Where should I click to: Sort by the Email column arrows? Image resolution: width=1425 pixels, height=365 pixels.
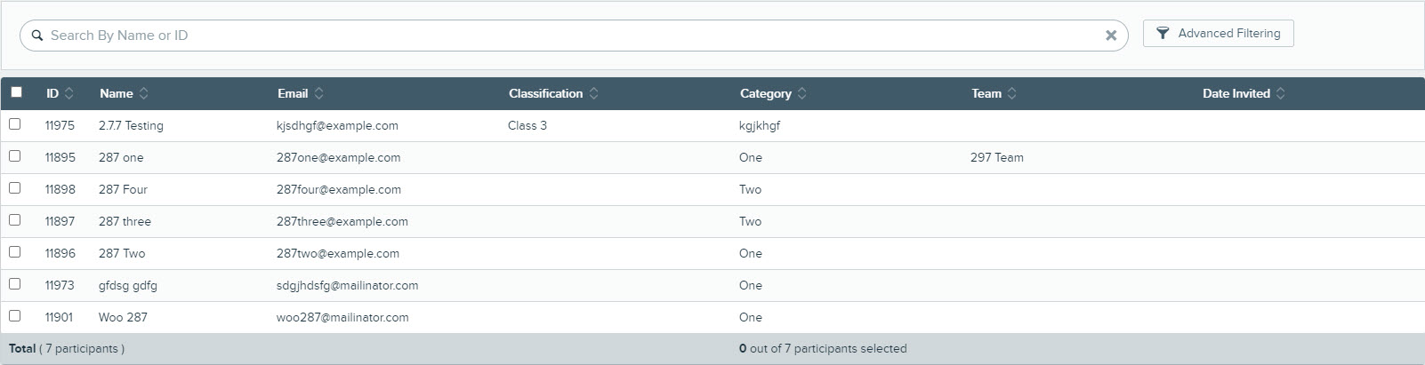click(319, 93)
